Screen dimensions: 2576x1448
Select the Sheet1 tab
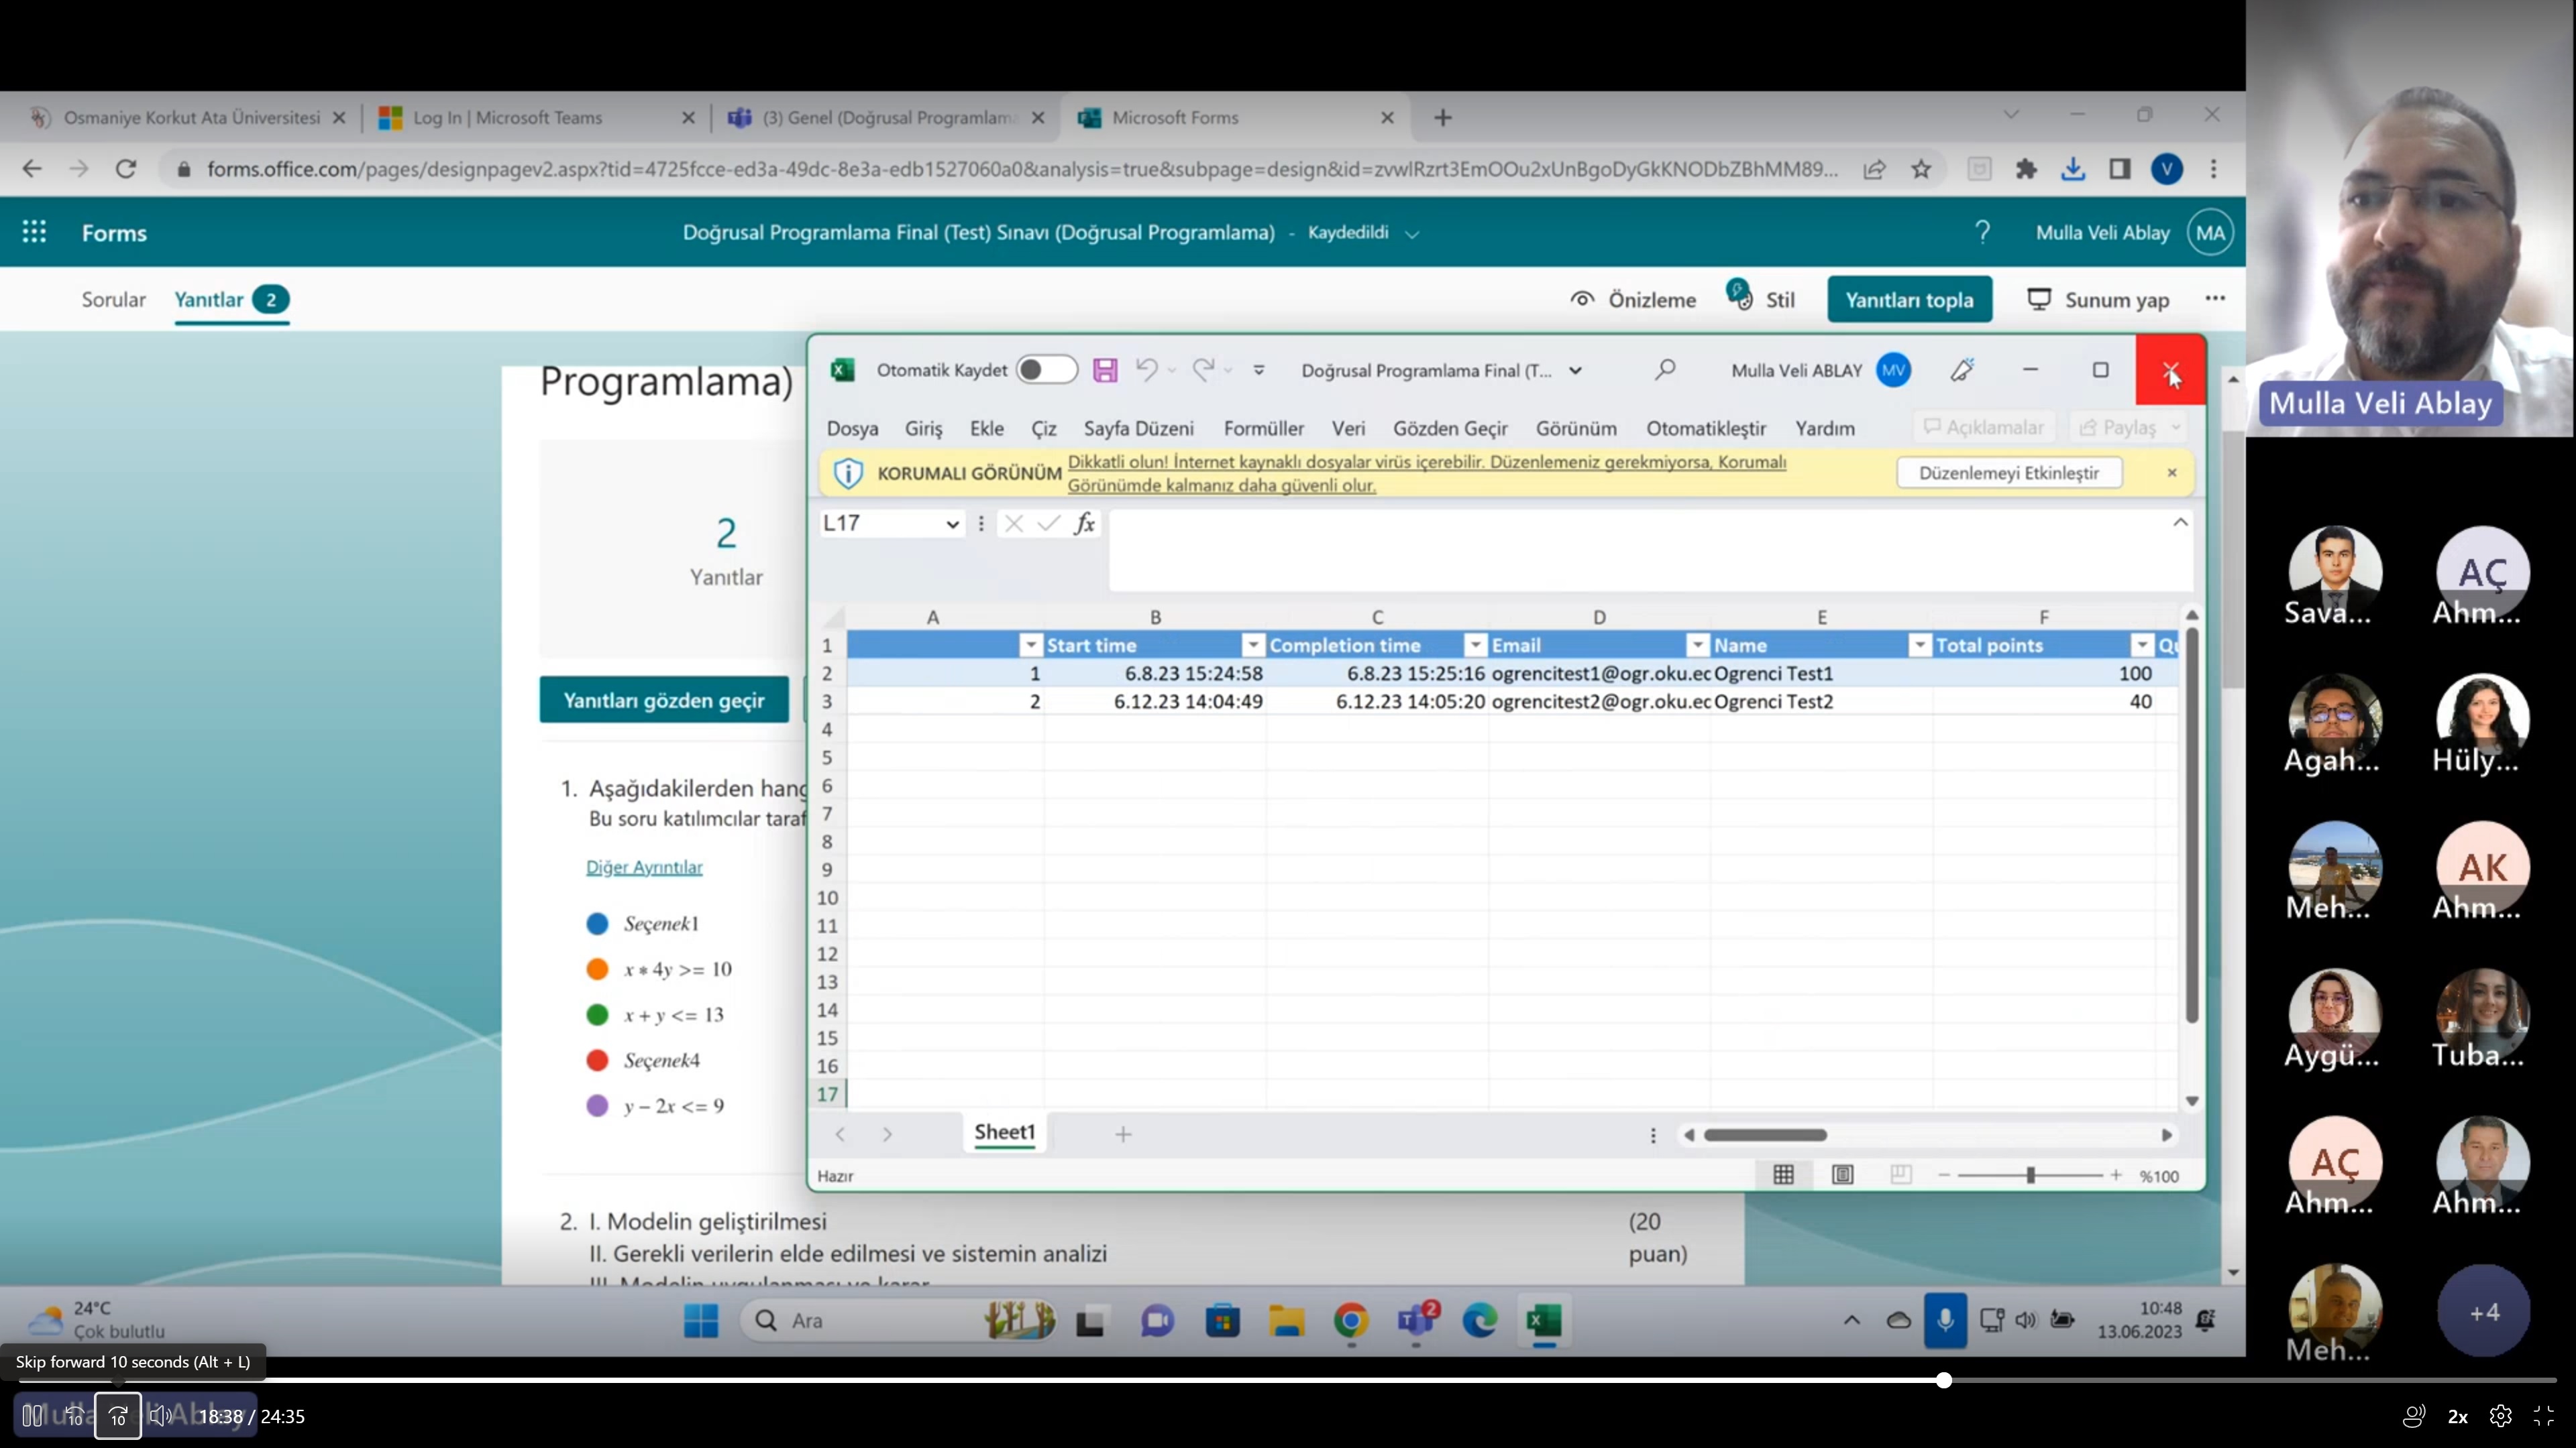click(x=1004, y=1132)
